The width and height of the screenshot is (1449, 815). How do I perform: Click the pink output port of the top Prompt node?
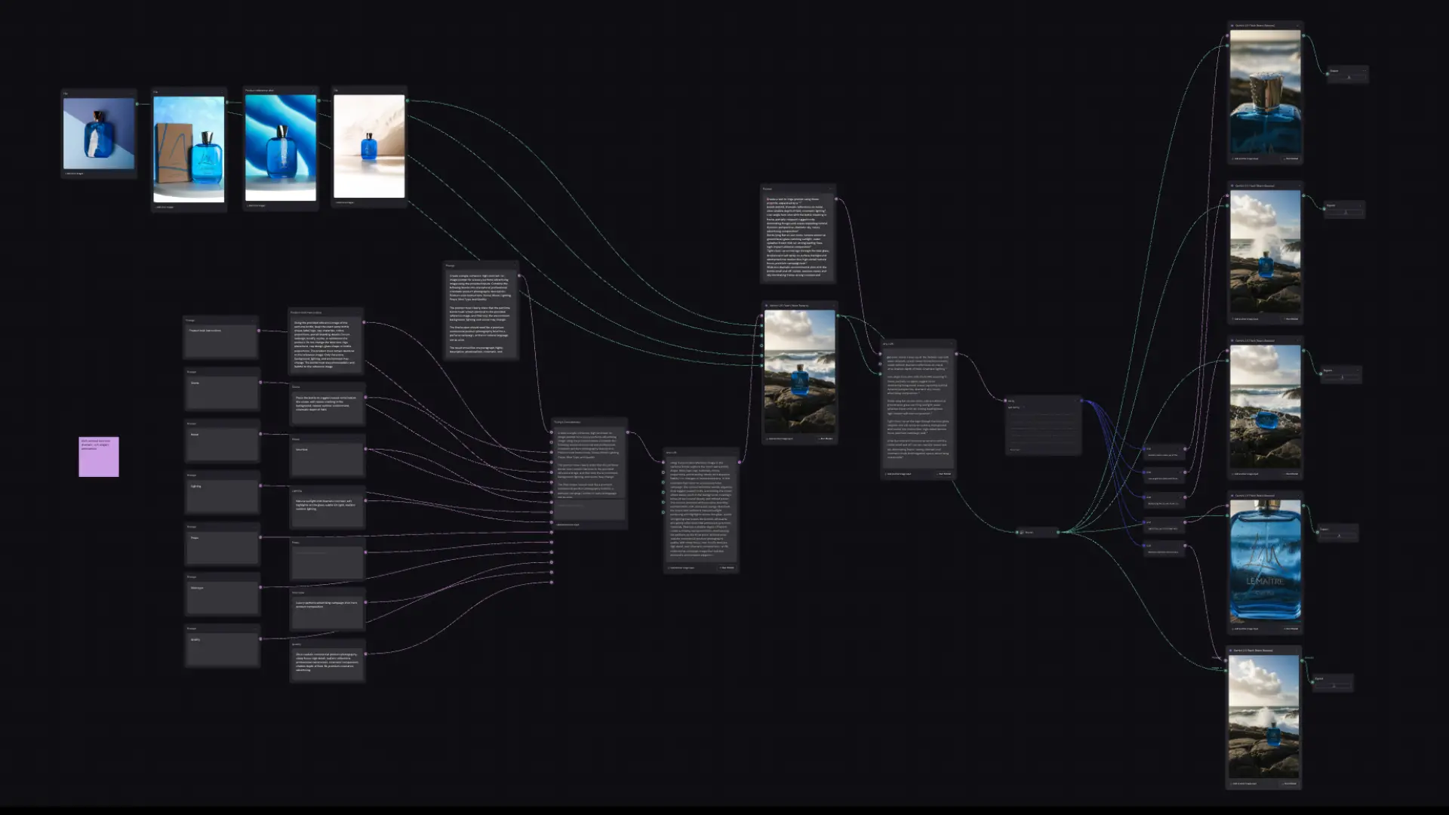[835, 199]
